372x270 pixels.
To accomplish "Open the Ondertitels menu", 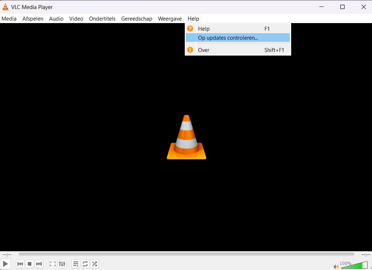I will point(102,19).
